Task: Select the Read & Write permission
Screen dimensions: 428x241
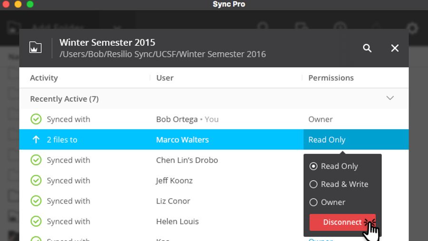Action: tap(313, 184)
